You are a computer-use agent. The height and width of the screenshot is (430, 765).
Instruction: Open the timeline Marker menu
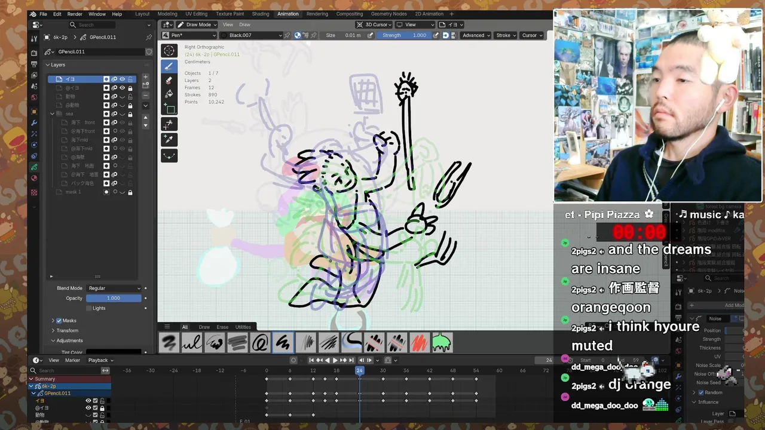(72, 360)
